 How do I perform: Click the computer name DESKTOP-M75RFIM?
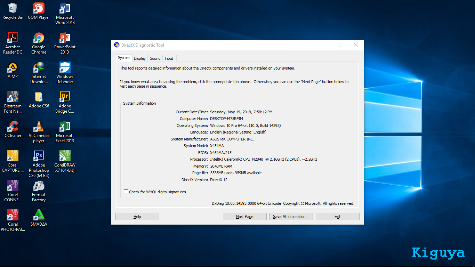coord(226,119)
